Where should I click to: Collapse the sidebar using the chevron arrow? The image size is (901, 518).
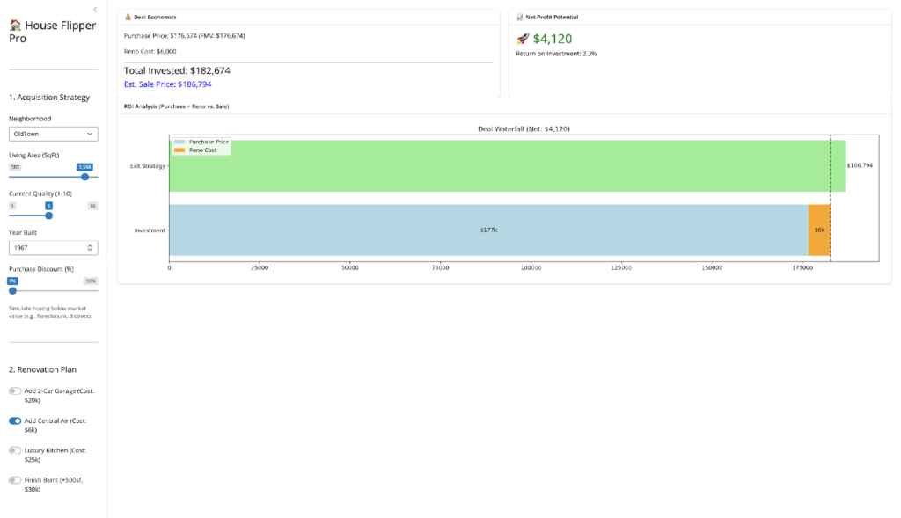coord(95,9)
